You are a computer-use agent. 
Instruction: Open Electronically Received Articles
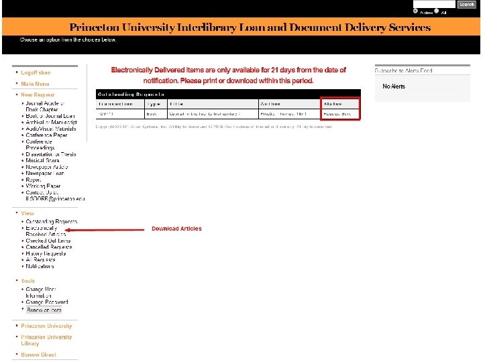46,231
